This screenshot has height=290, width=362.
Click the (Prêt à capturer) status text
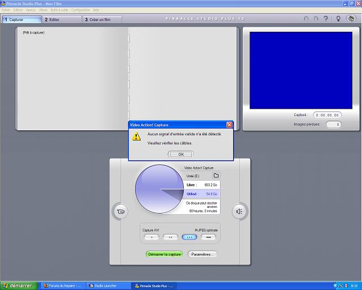(34, 33)
